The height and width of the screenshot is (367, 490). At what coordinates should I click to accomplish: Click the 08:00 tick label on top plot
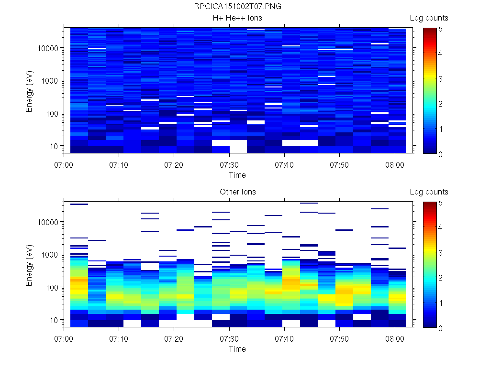395,165
